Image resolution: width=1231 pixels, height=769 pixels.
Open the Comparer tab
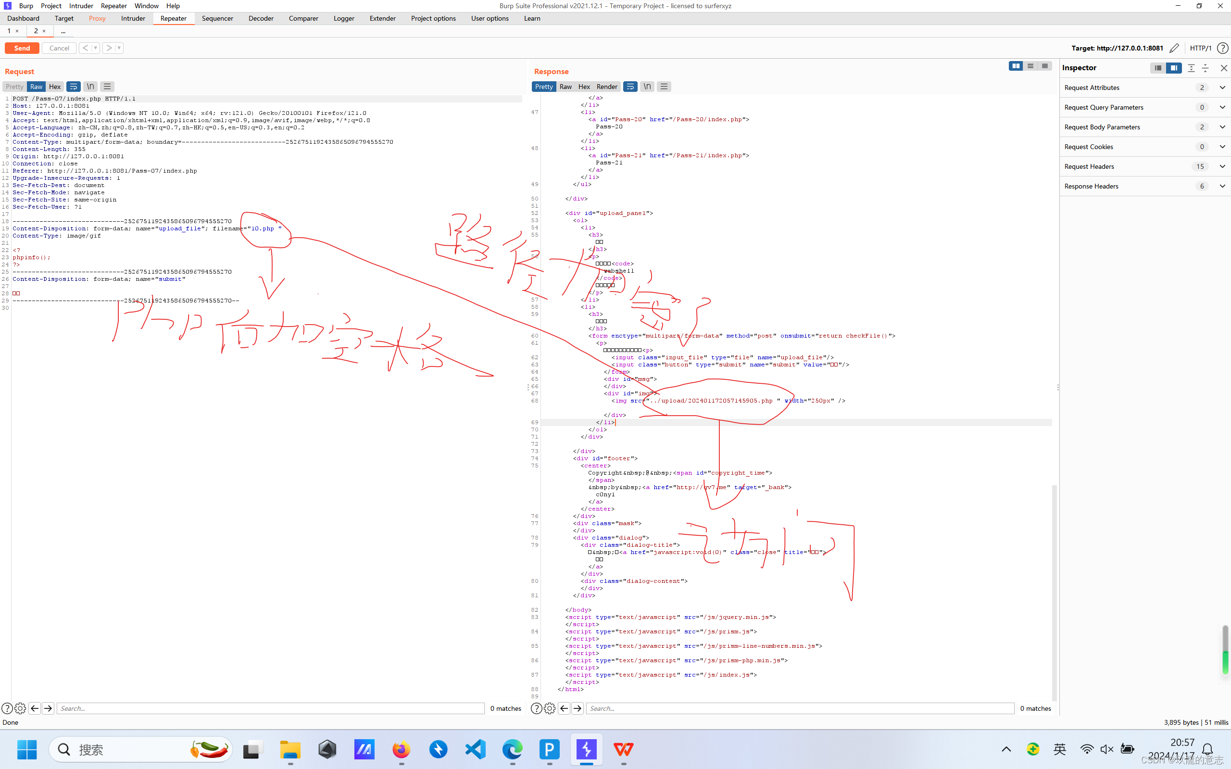303,18
